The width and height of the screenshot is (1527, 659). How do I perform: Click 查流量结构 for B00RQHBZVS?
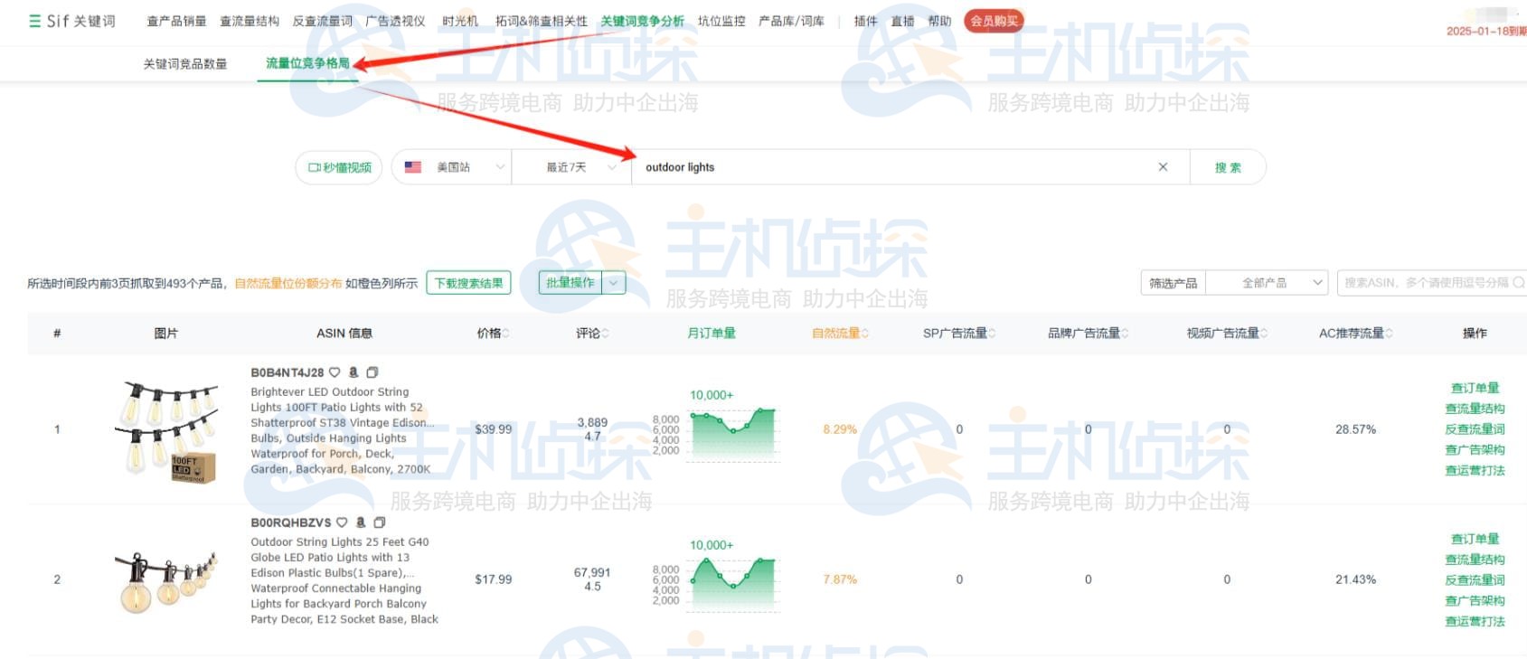click(x=1475, y=560)
